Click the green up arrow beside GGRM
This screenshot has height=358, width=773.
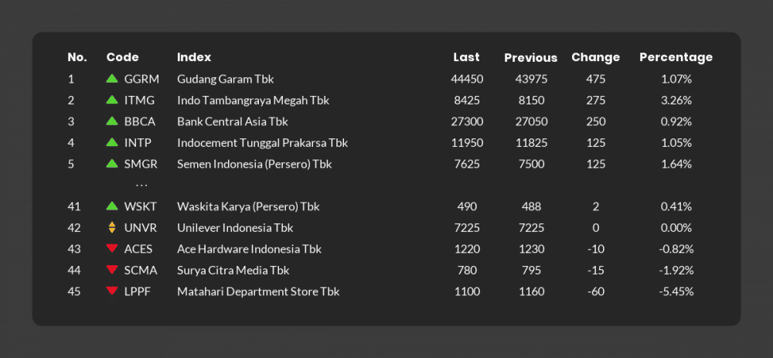(112, 78)
